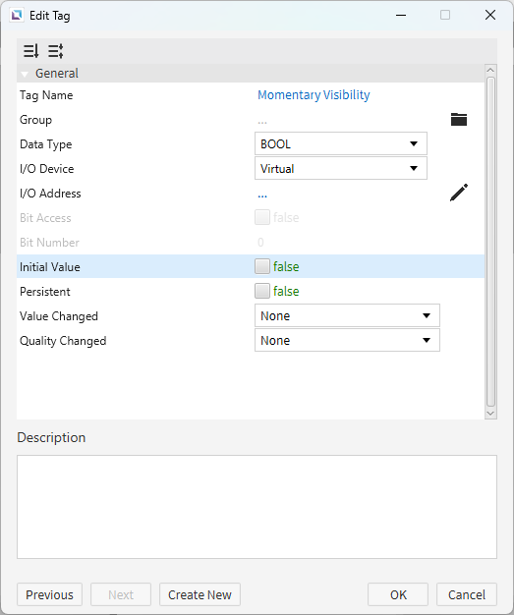
Task: Click the Previous button
Action: 49,594
